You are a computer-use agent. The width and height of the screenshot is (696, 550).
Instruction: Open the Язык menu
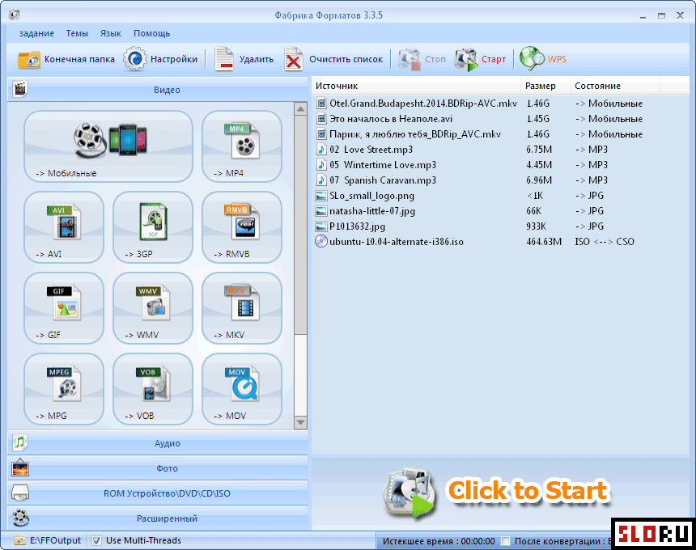pyautogui.click(x=111, y=33)
